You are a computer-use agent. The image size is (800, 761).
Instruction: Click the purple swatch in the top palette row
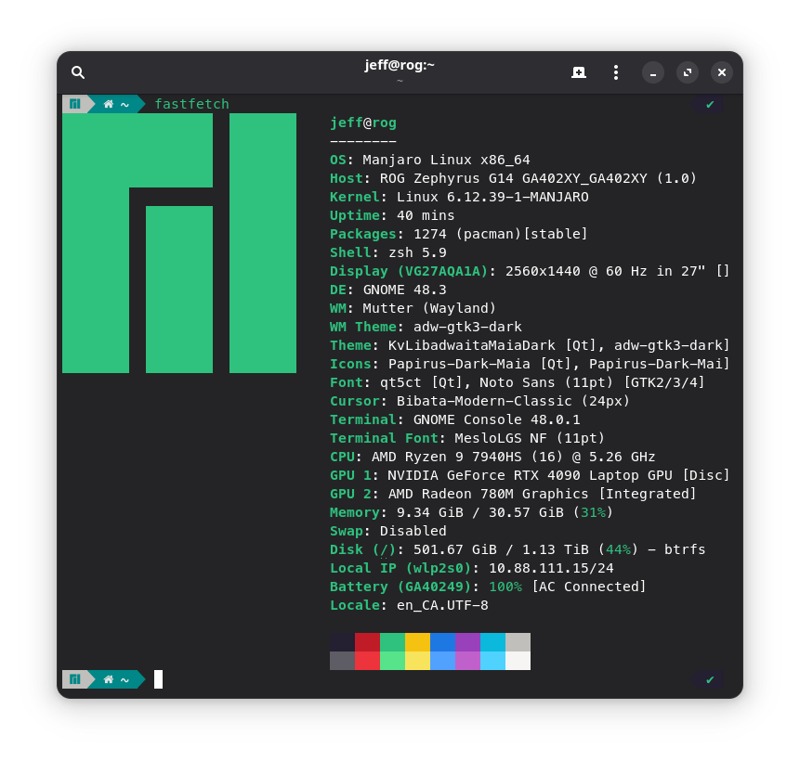click(x=467, y=642)
